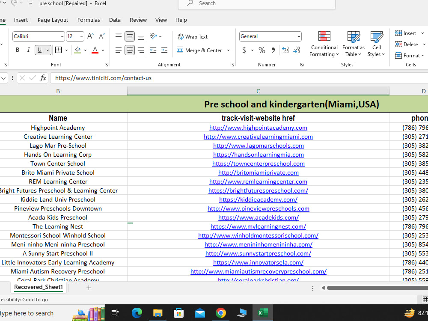Open Conditional Formatting menu

point(324,44)
